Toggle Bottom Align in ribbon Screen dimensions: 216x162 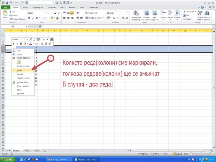pos(72,13)
